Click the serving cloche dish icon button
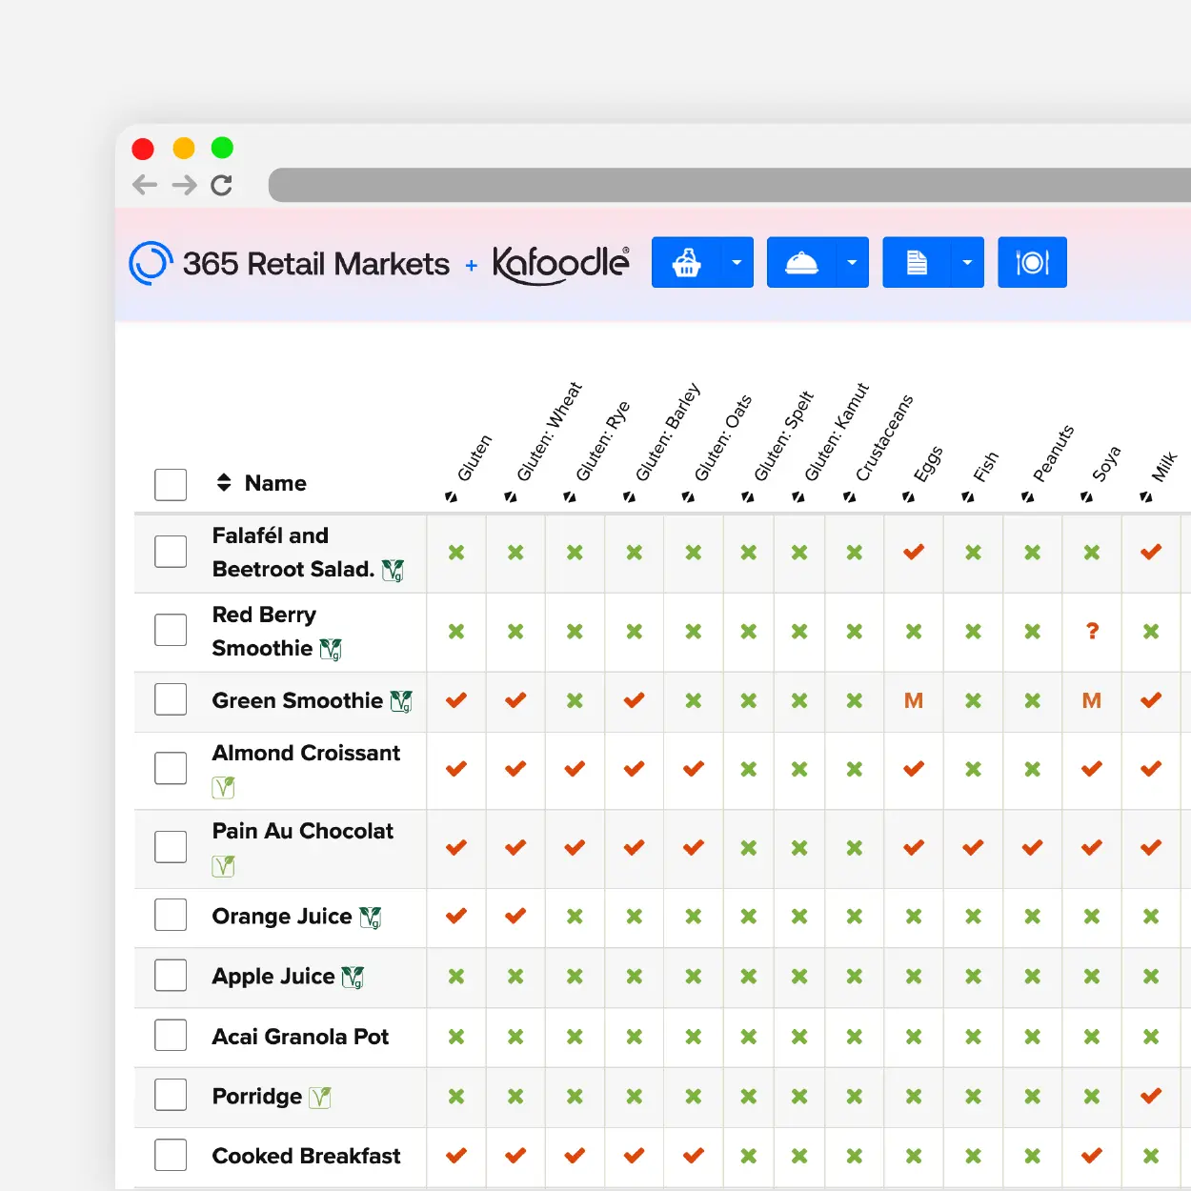This screenshot has height=1191, width=1191. tap(801, 262)
